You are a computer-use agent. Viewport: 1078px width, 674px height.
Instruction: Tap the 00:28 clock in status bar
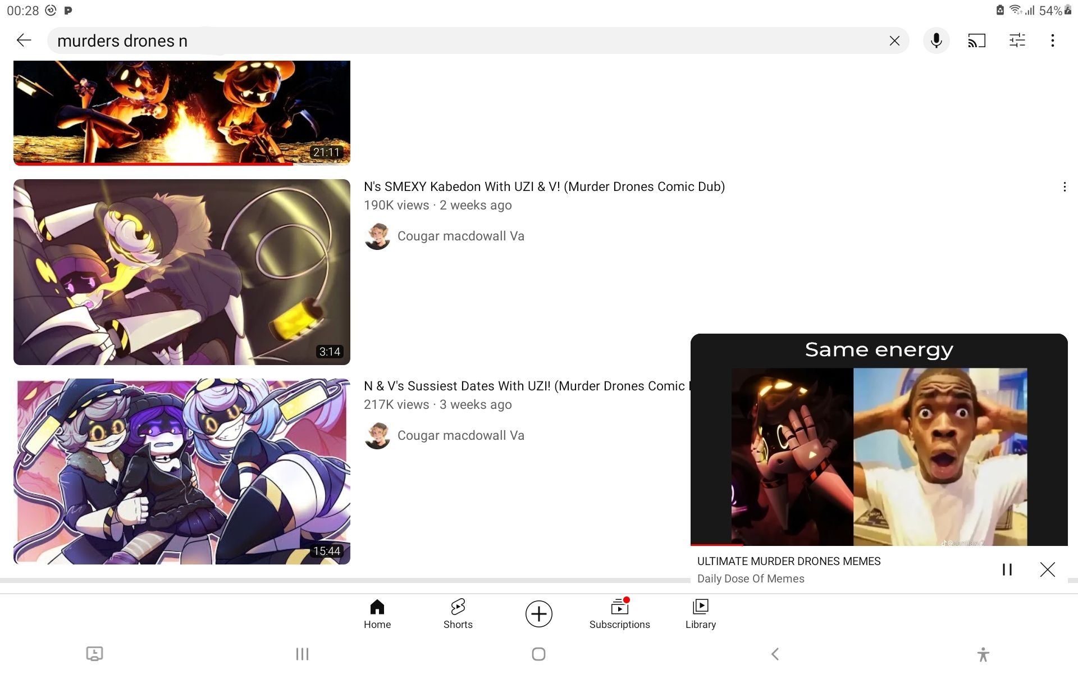point(22,11)
